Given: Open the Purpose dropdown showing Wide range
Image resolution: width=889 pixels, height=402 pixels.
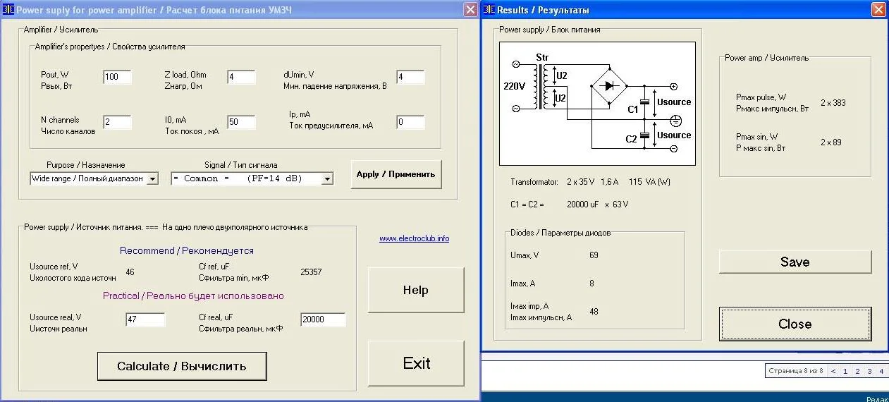Looking at the screenshot, I should pyautogui.click(x=152, y=179).
